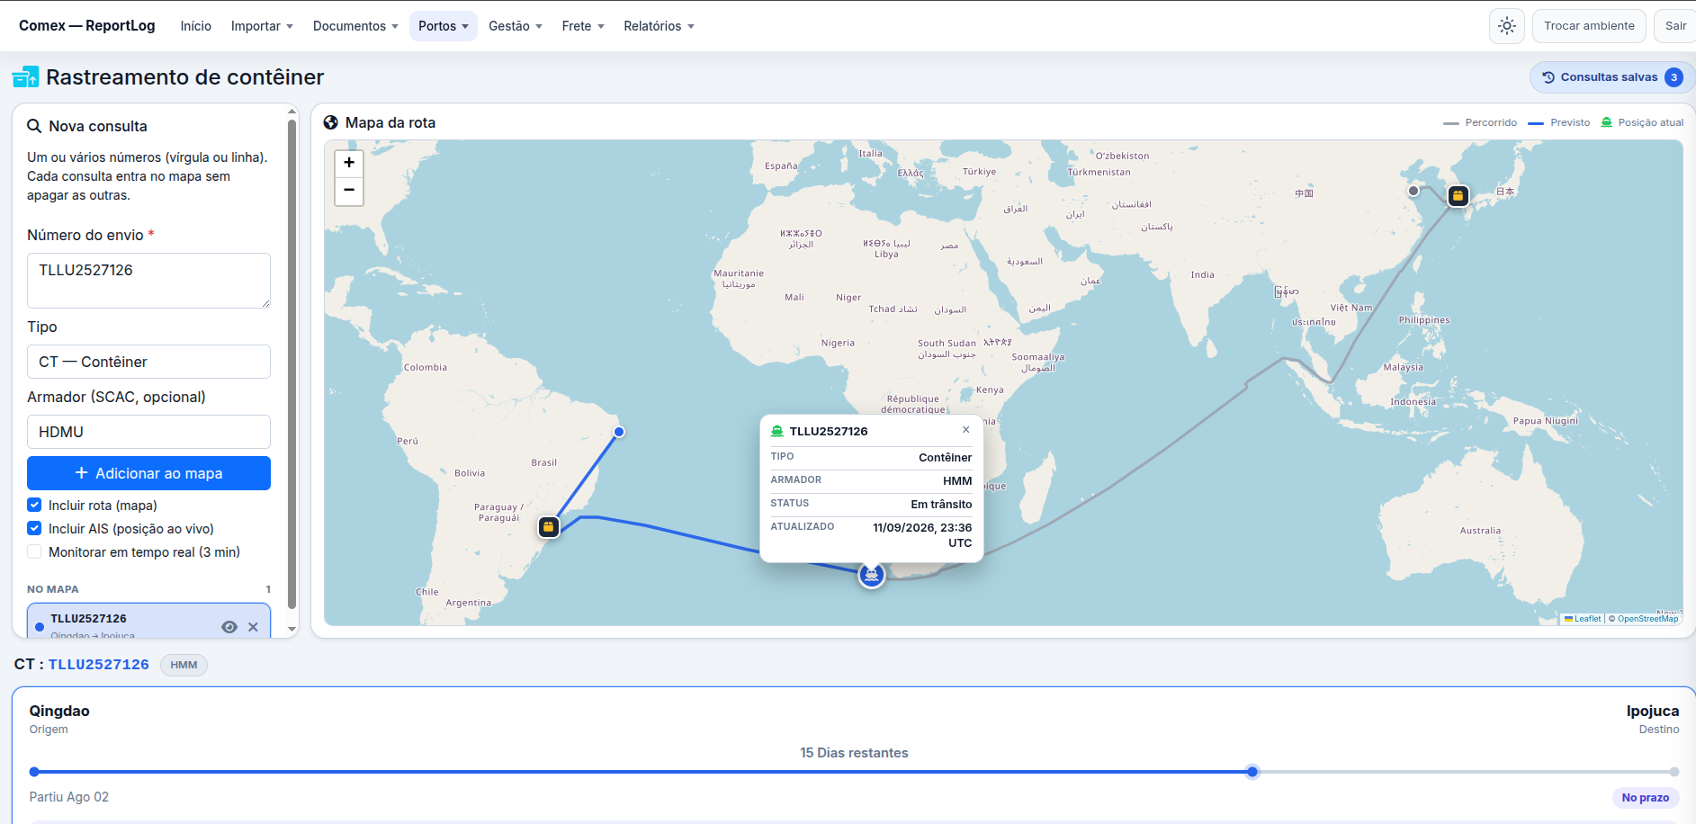This screenshot has width=1696, height=824.
Task: Click the container tracking page icon
Action: tap(25, 77)
